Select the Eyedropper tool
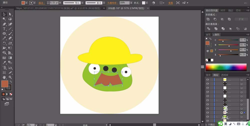Viewport: 250px width, 126px height. coord(4,63)
